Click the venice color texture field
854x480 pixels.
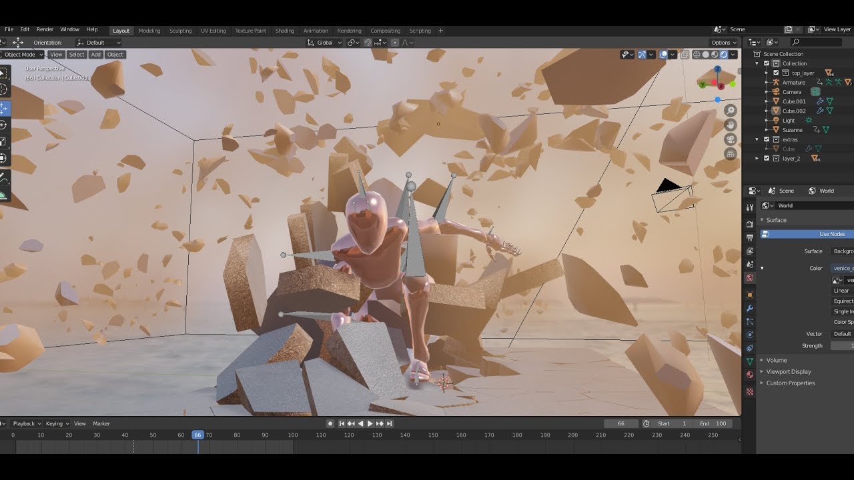coord(843,268)
